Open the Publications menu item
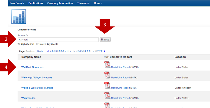 (x=36, y=3)
